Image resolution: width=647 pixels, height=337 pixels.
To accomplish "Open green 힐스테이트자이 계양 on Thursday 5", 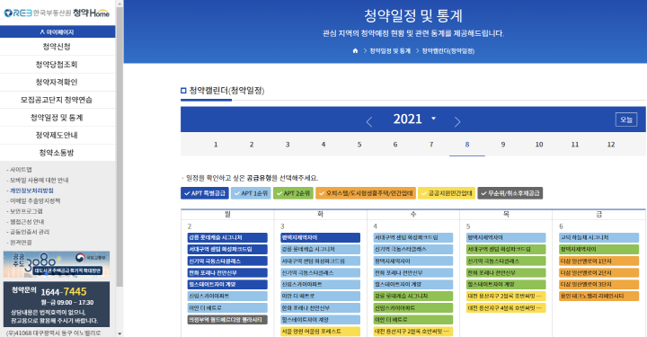I will [506, 285].
